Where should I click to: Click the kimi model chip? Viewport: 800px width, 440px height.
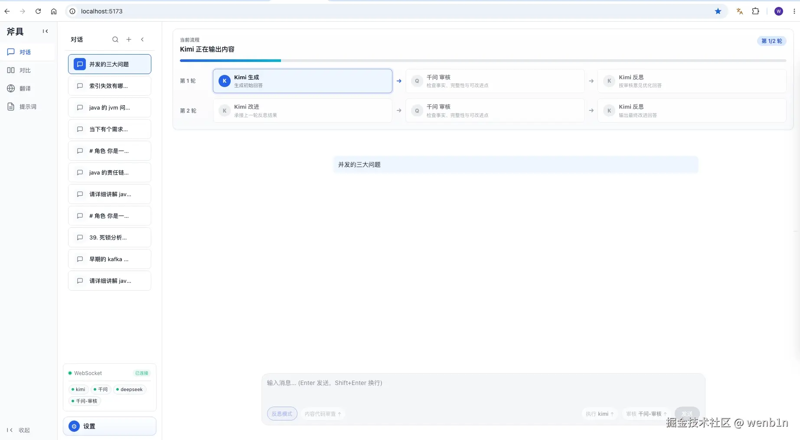[x=78, y=389]
